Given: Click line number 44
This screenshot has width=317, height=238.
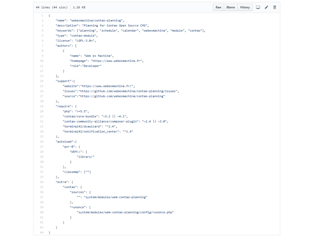Looking at the screenshot, I should [x=42, y=232].
